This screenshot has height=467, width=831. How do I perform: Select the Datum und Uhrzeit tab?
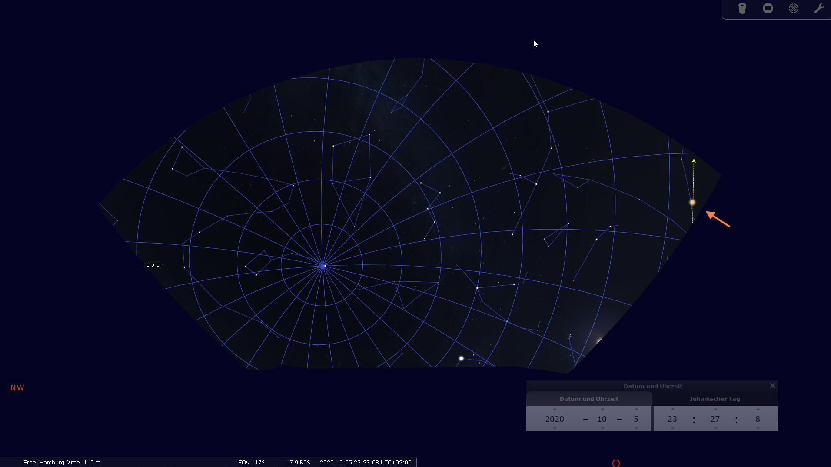(x=589, y=399)
